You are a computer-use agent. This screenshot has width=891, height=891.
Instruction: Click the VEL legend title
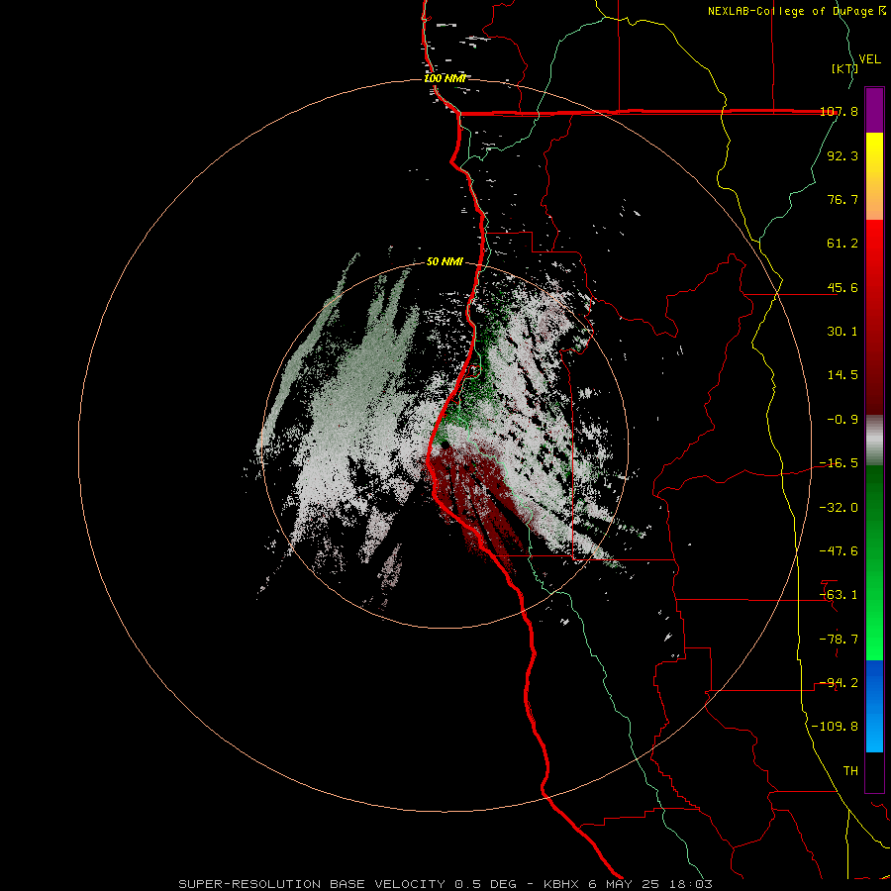coord(870,59)
